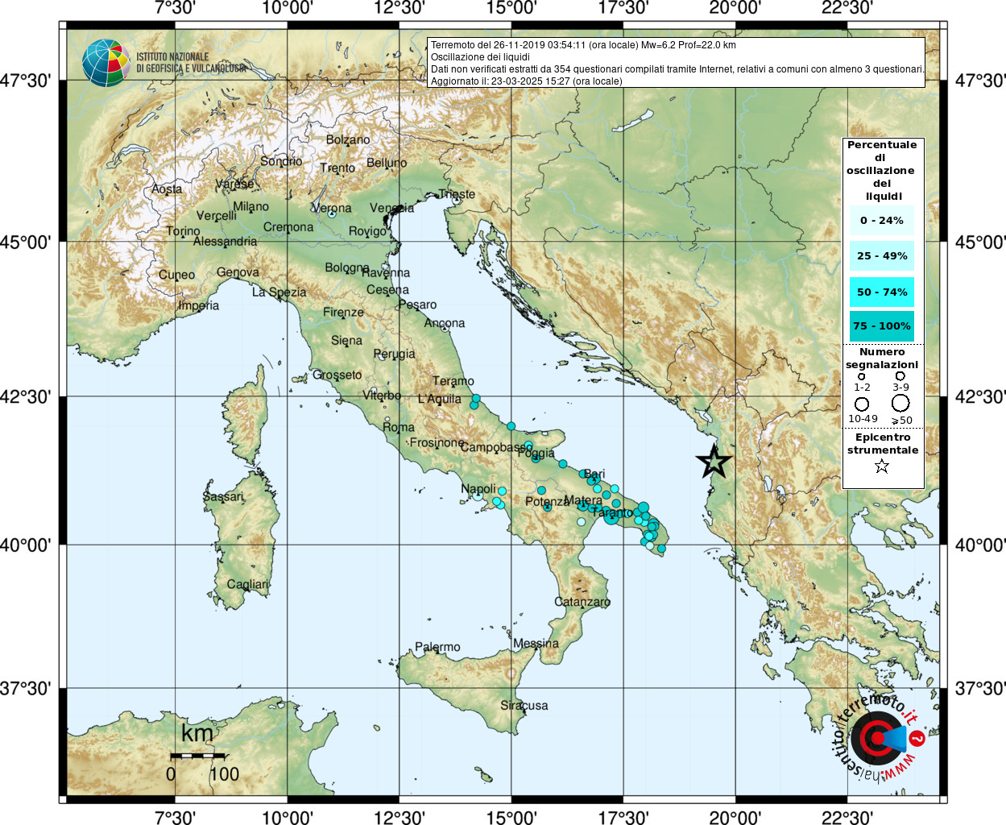Image resolution: width=1006 pixels, height=825 pixels.
Task: Click the Frosinone city label
Action: [437, 443]
